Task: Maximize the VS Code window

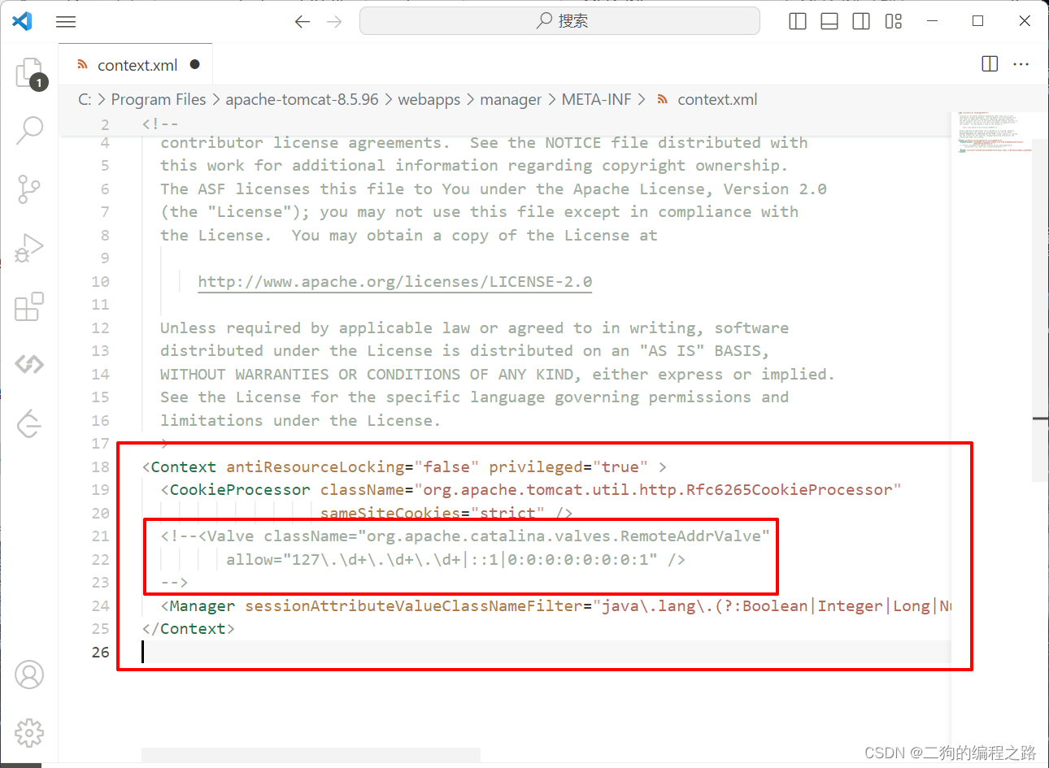Action: (x=978, y=21)
